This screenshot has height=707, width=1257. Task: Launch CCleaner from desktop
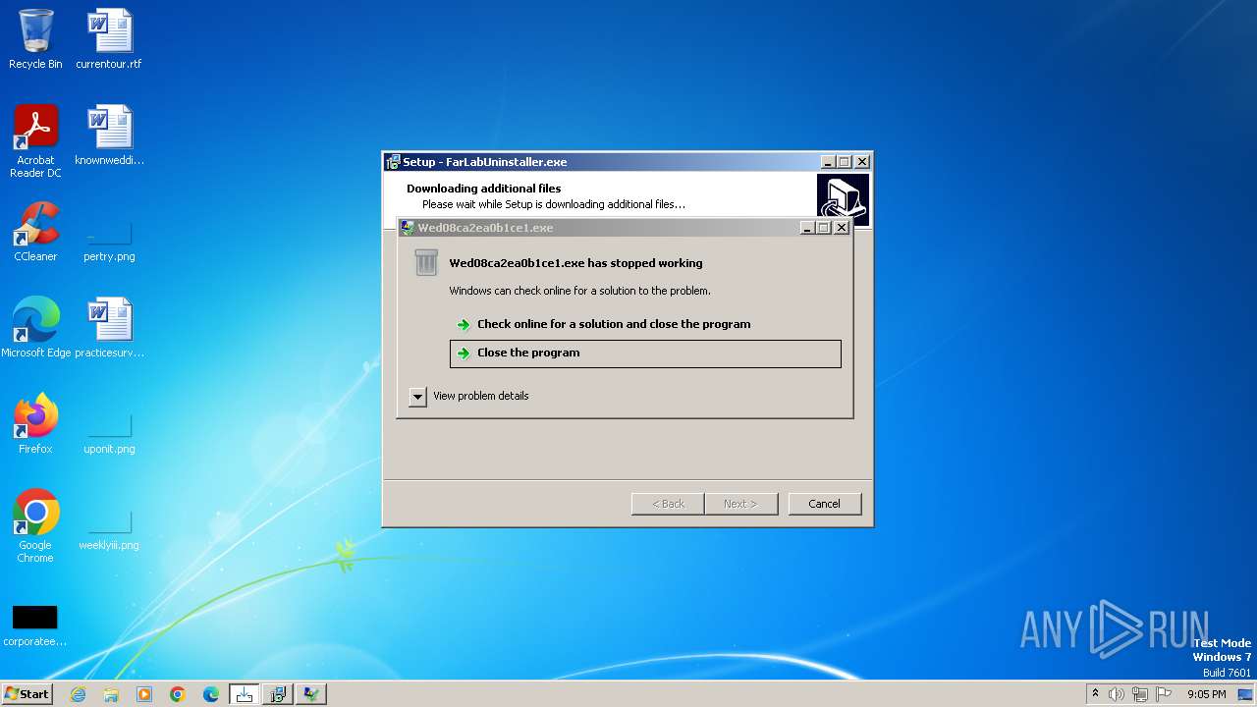pyautogui.click(x=35, y=232)
